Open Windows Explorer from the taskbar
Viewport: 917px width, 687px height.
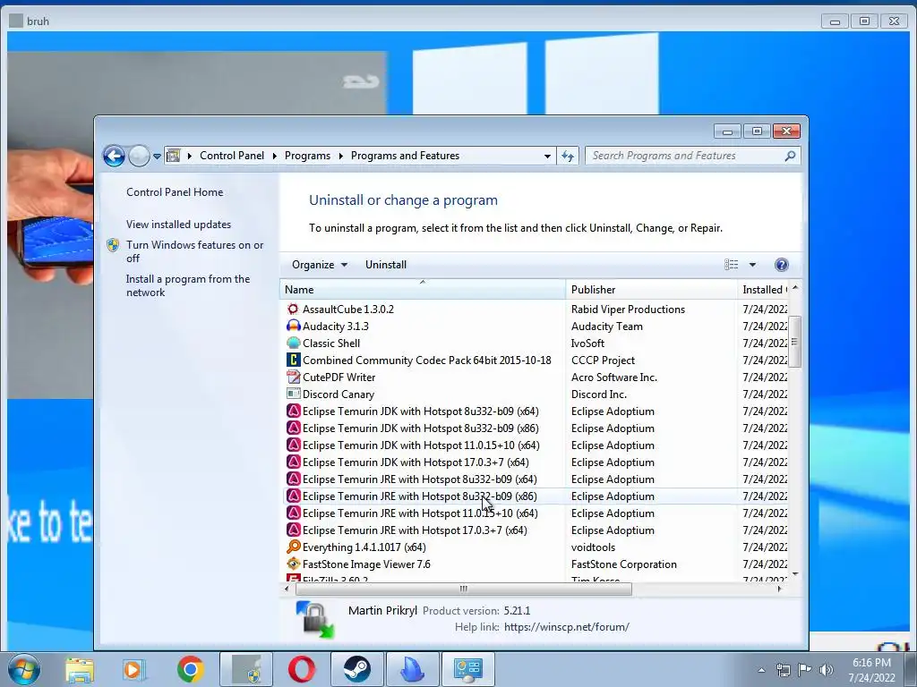(x=80, y=669)
